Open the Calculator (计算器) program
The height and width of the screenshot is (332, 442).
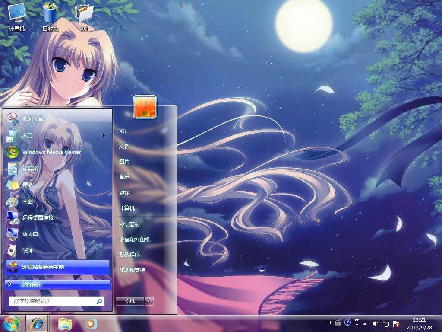click(30, 168)
